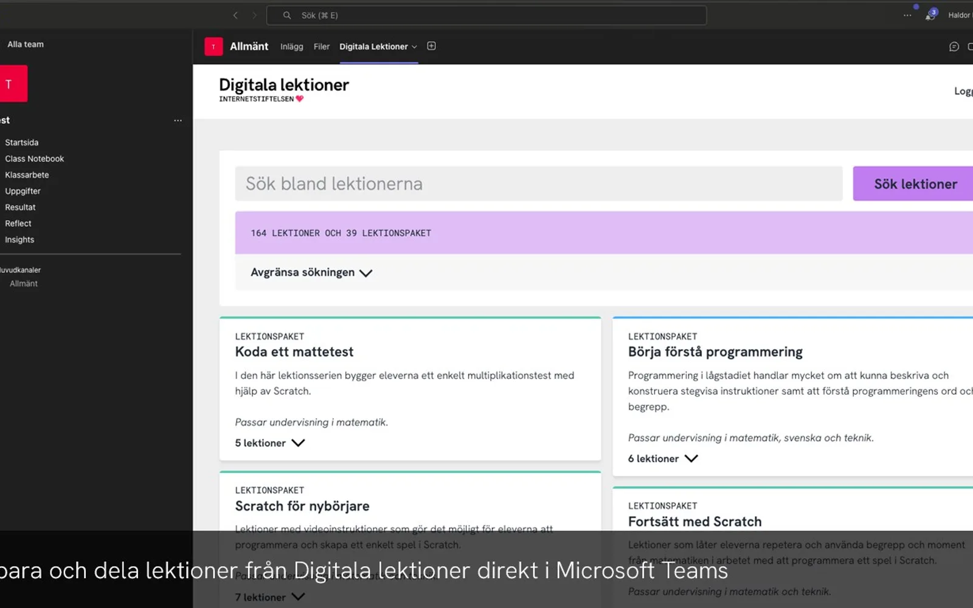
Task: Go back with the left arrow
Action: pyautogui.click(x=235, y=15)
